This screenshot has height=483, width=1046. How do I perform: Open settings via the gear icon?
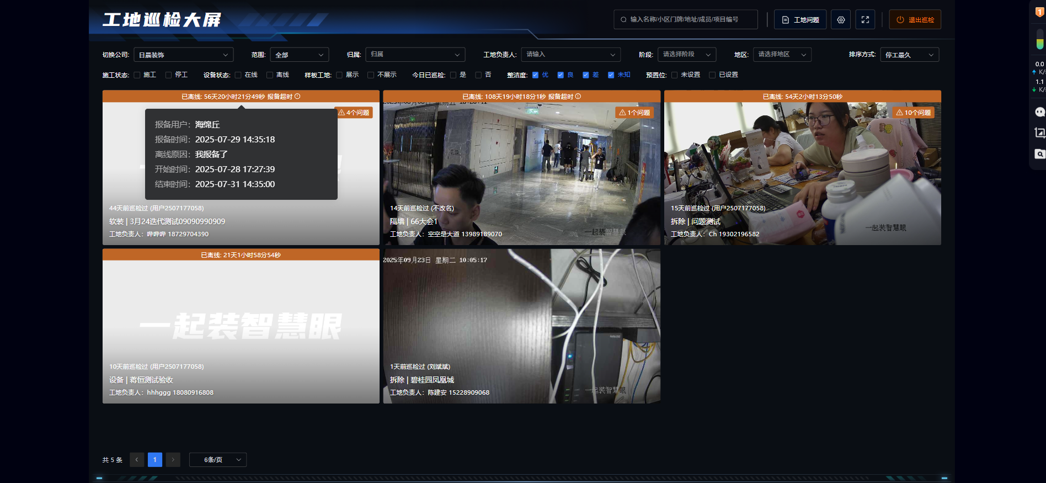(841, 19)
